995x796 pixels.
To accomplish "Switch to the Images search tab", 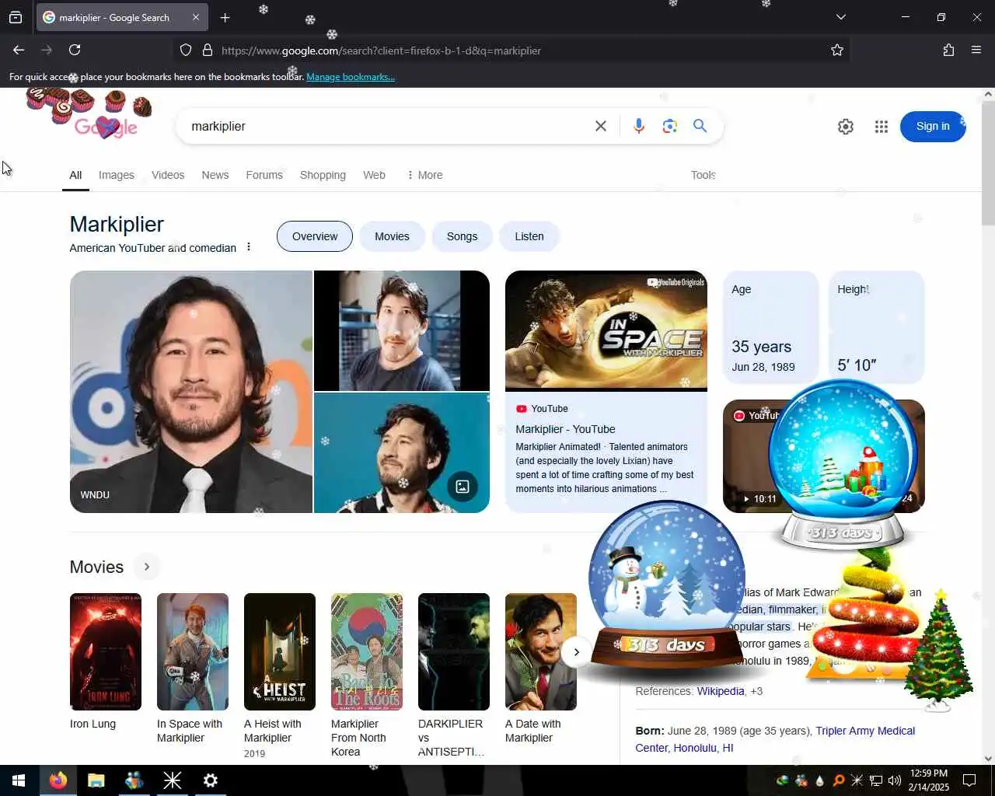I will [x=117, y=175].
